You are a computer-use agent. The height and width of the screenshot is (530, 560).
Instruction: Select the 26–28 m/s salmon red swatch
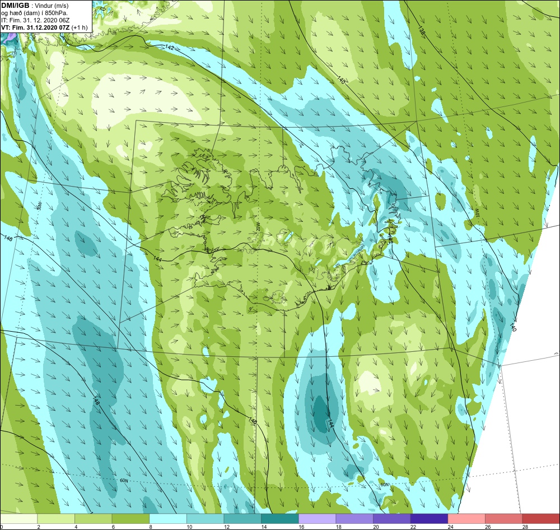coord(504,519)
